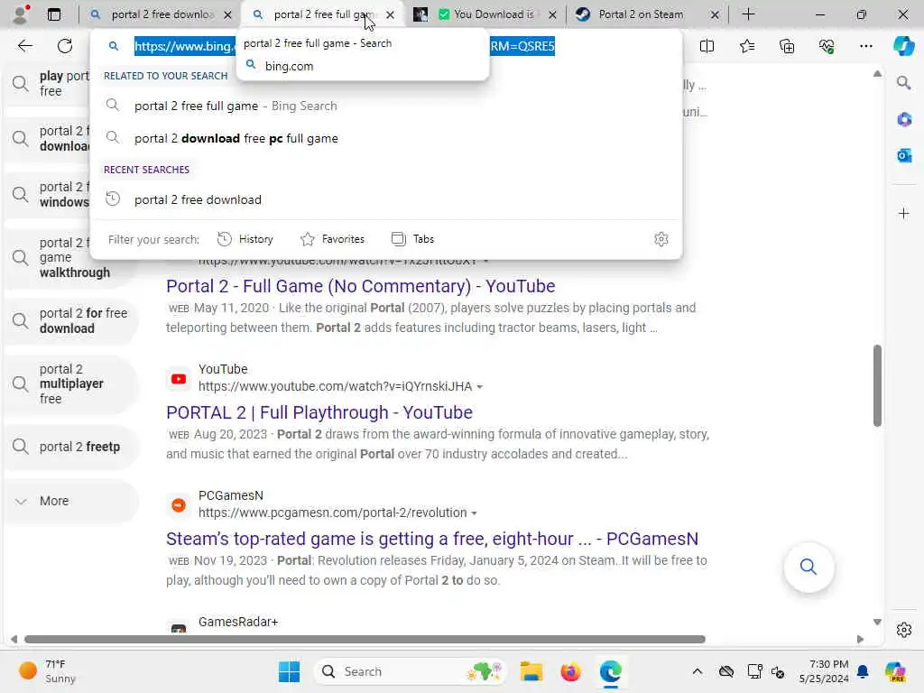Open Copilot preview taskbar icon
Screen dimensions: 924x693
point(895,671)
